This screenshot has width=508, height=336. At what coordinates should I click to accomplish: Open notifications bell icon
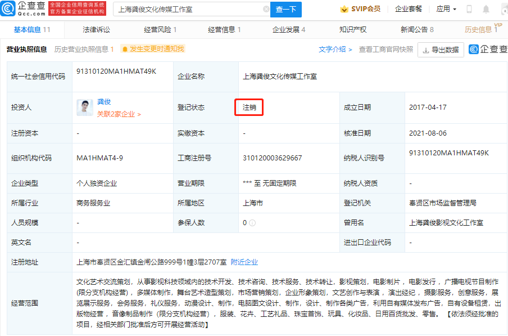pyautogui.click(x=486, y=9)
